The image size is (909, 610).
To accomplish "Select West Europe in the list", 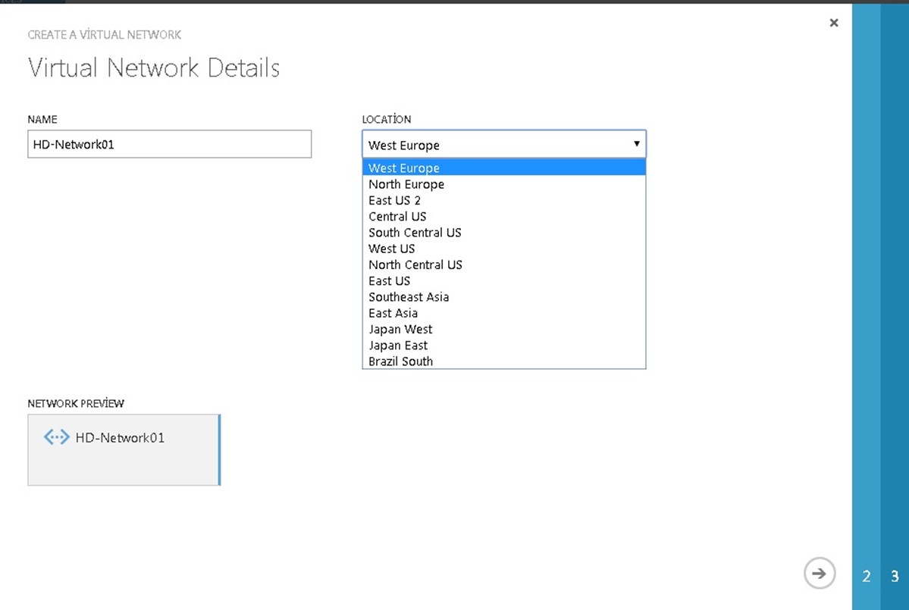I will [503, 167].
